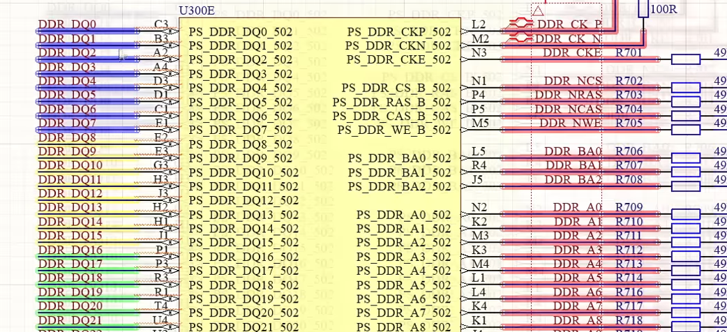
Task: Click the DDR_CKE net label
Action: click(571, 52)
